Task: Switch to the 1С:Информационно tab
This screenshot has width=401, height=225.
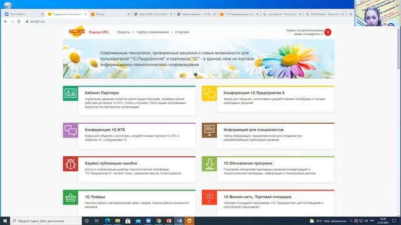Action: click(239, 14)
